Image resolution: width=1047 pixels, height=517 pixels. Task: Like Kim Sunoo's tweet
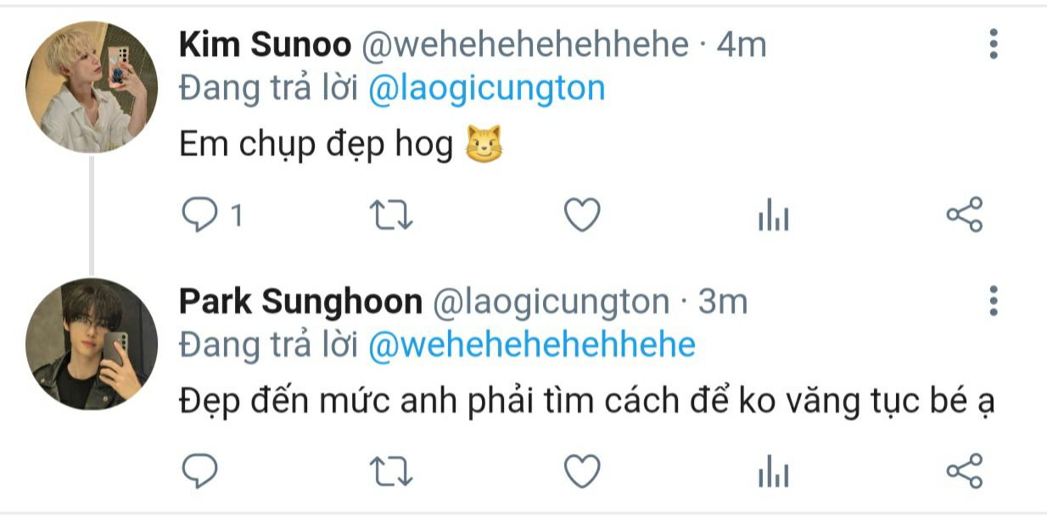[582, 216]
